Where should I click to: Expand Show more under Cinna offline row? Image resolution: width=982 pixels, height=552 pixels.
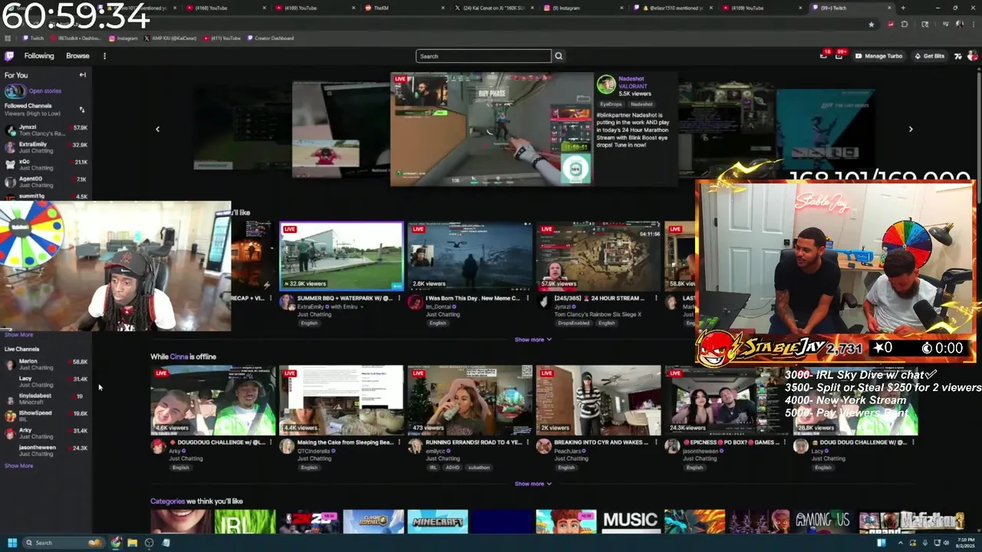533,484
